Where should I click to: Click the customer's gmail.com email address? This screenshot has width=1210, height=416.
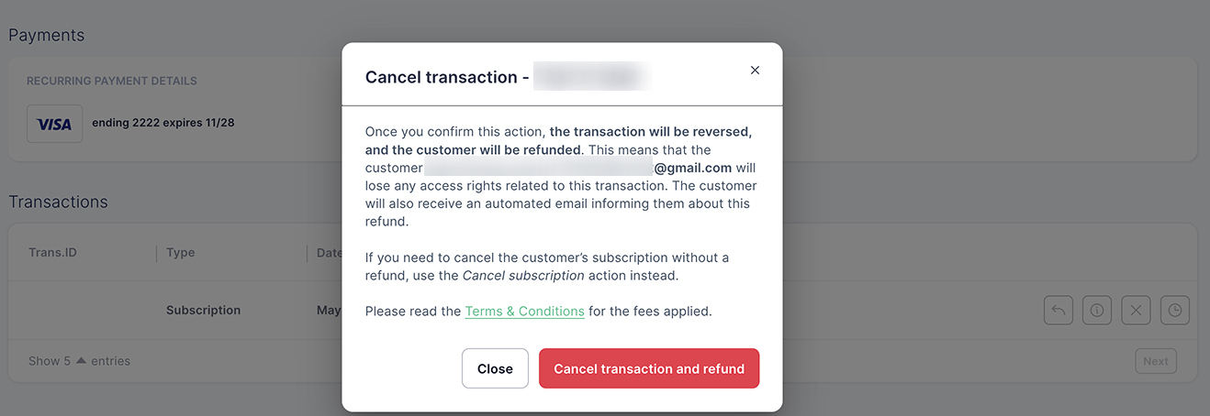tap(579, 168)
